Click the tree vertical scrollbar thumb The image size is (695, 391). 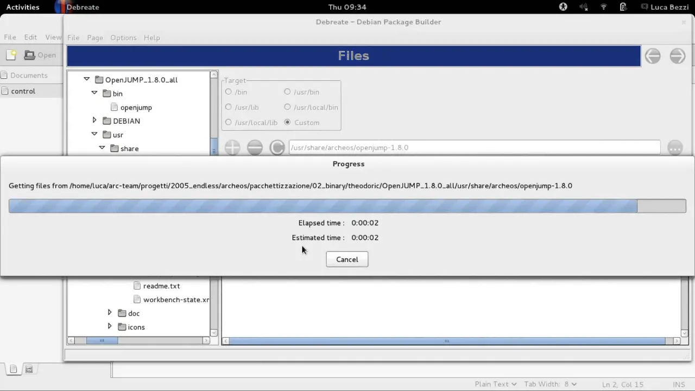click(x=214, y=147)
